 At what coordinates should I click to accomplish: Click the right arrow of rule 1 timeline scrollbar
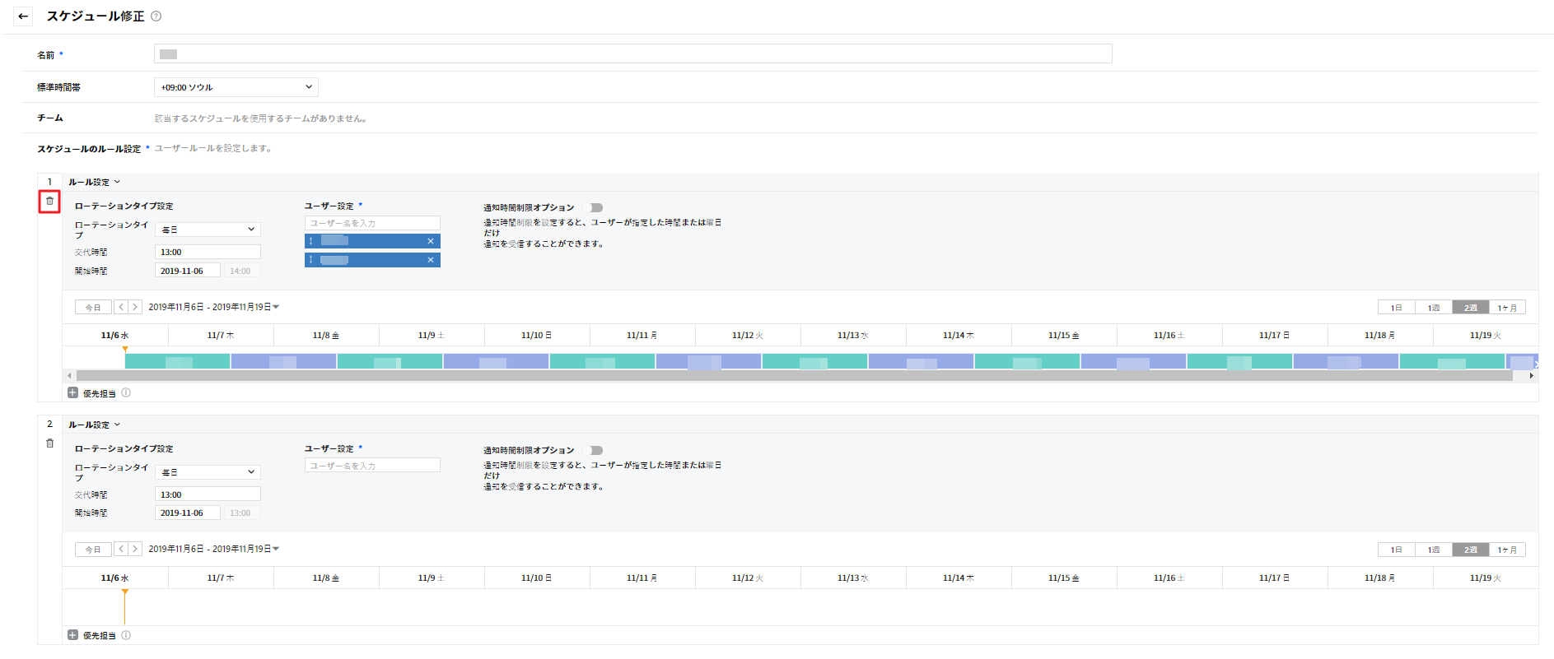pyautogui.click(x=1531, y=375)
